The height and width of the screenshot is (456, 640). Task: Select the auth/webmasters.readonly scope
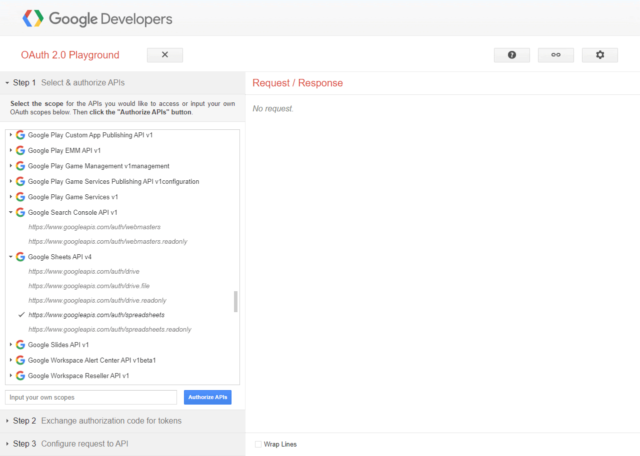coord(108,241)
